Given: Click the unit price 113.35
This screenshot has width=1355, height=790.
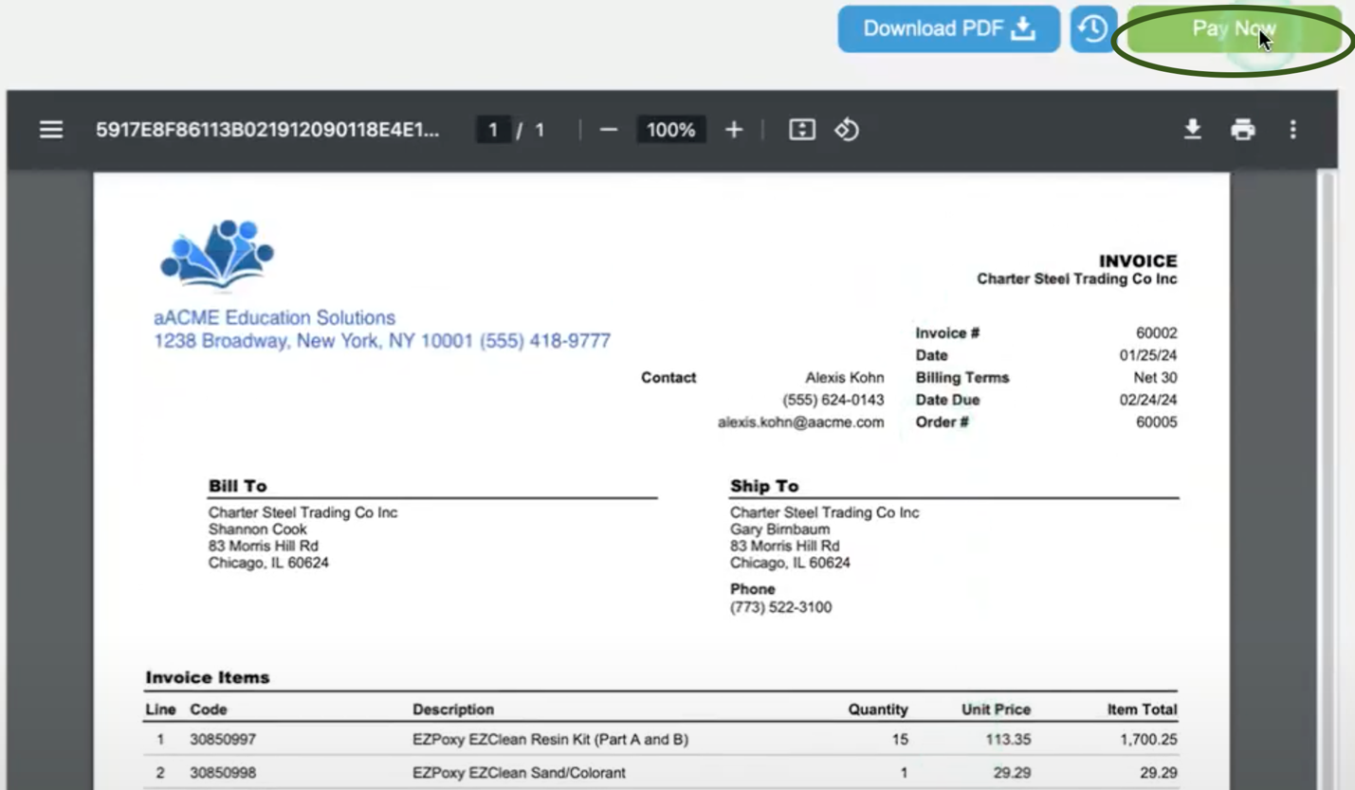Looking at the screenshot, I should point(1008,739).
